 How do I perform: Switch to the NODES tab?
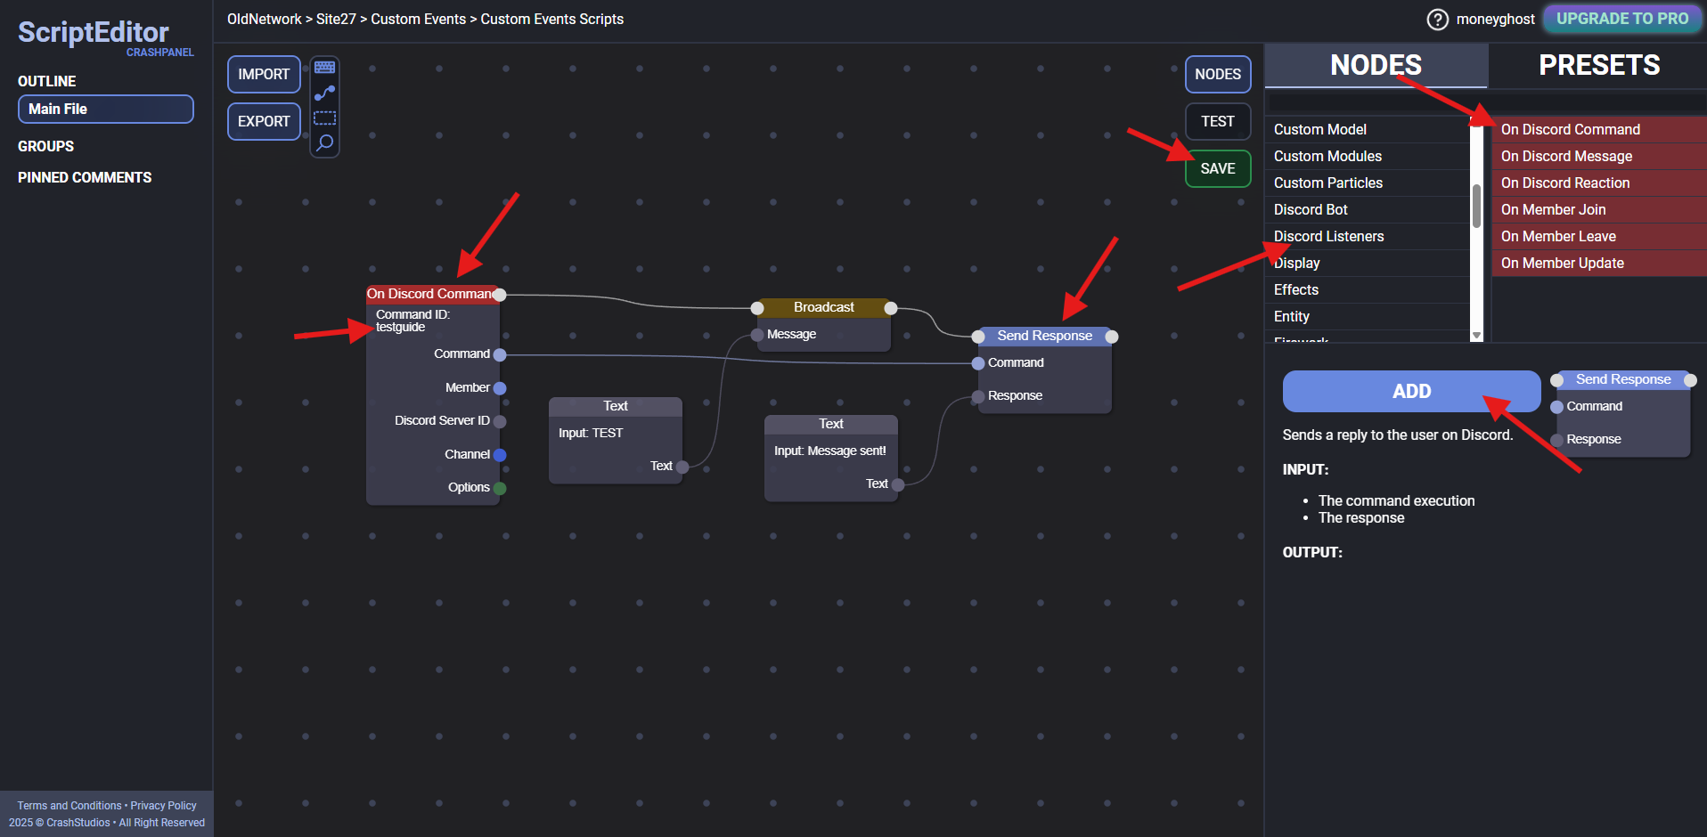(1376, 66)
